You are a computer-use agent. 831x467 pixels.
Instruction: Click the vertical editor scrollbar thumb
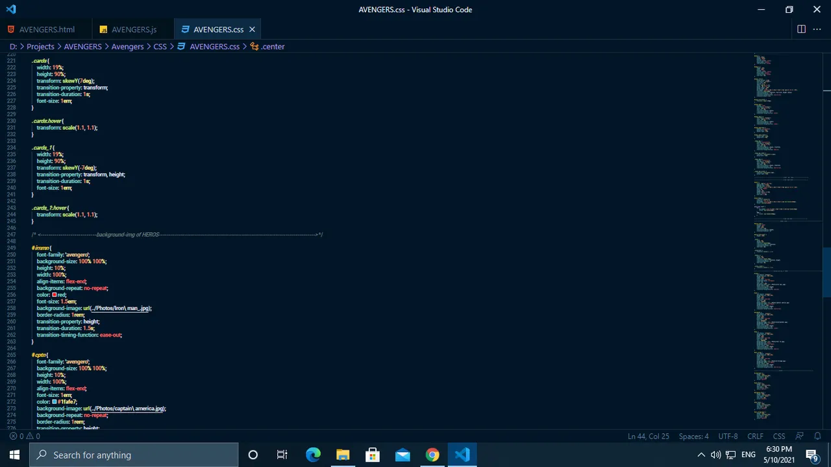pos(826,272)
